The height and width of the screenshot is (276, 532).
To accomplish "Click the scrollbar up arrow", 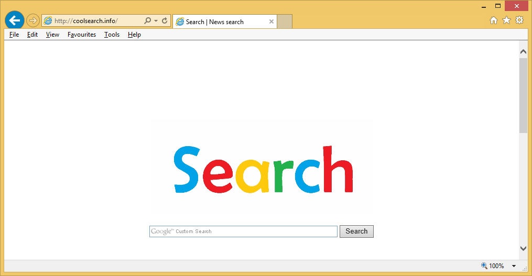I will [523, 51].
